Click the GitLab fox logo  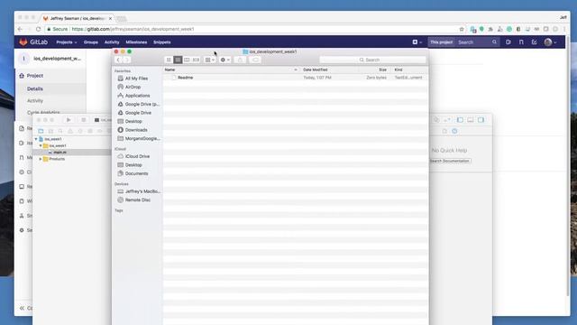[23, 42]
